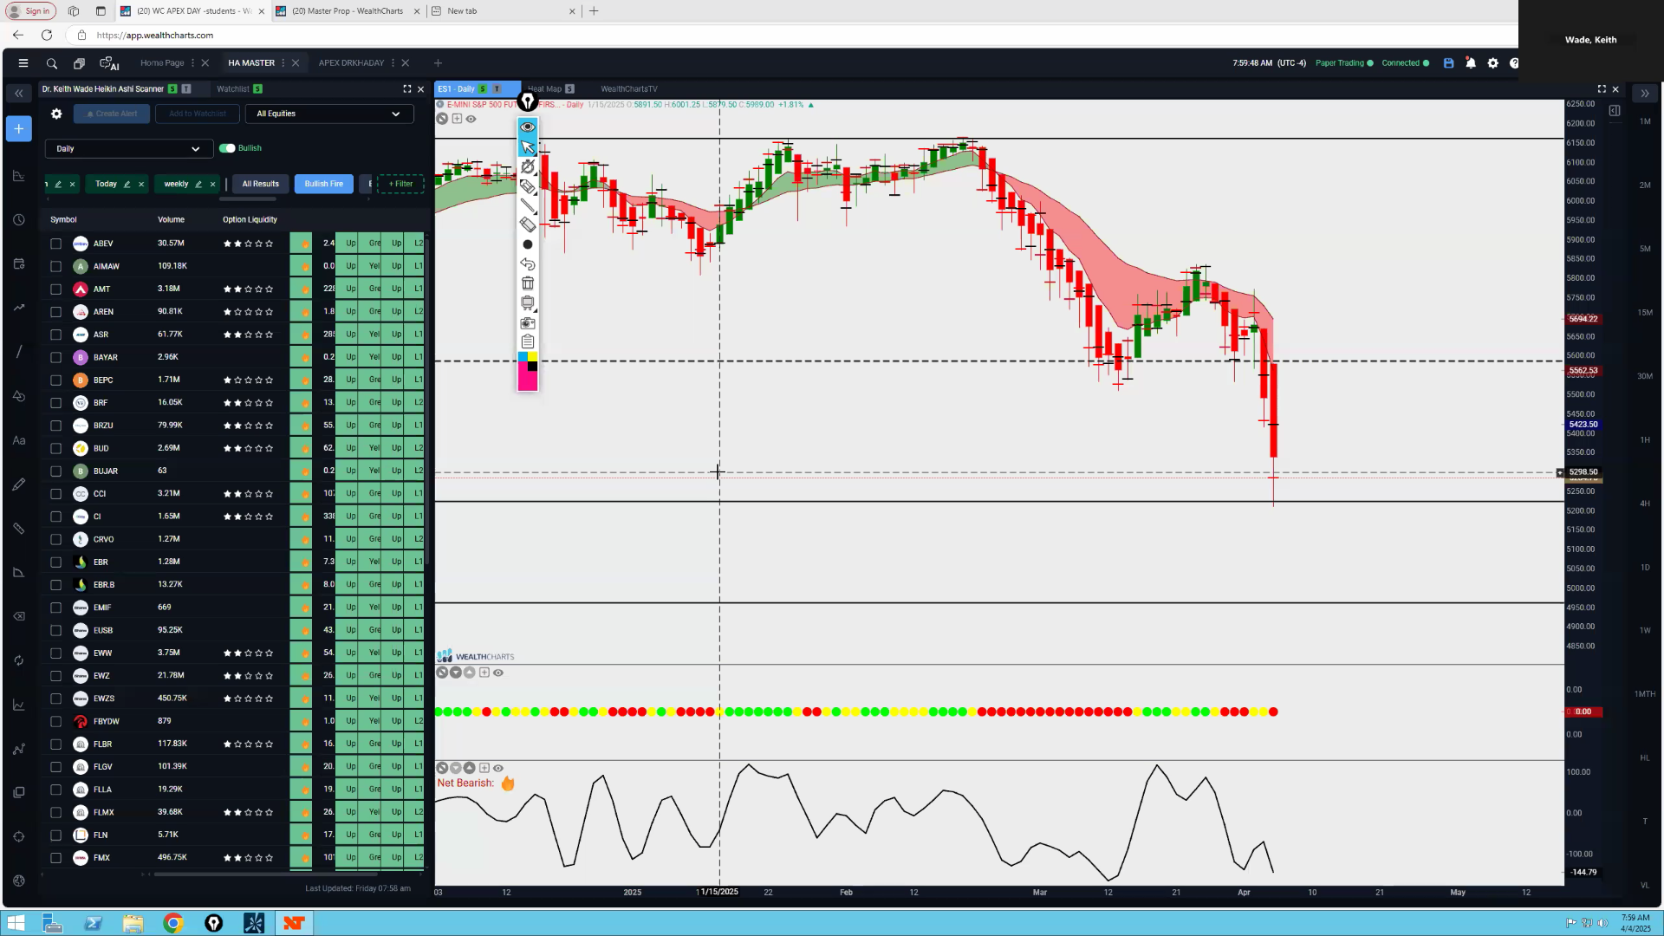This screenshot has width=1664, height=936.
Task: Open the Heat Map tab
Action: 545,89
